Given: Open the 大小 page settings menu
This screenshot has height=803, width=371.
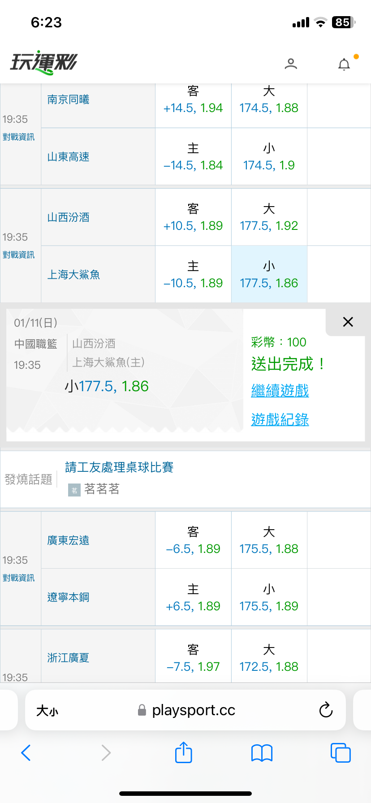Looking at the screenshot, I should tap(47, 710).
